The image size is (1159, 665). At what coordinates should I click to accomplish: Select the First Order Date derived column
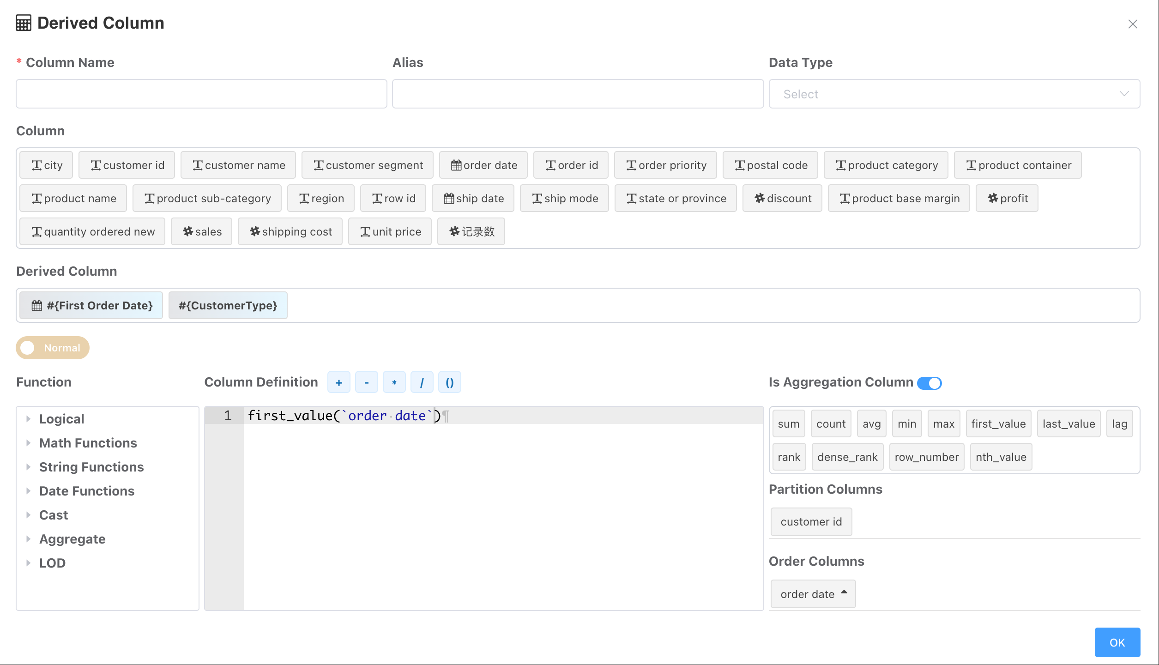pos(91,305)
